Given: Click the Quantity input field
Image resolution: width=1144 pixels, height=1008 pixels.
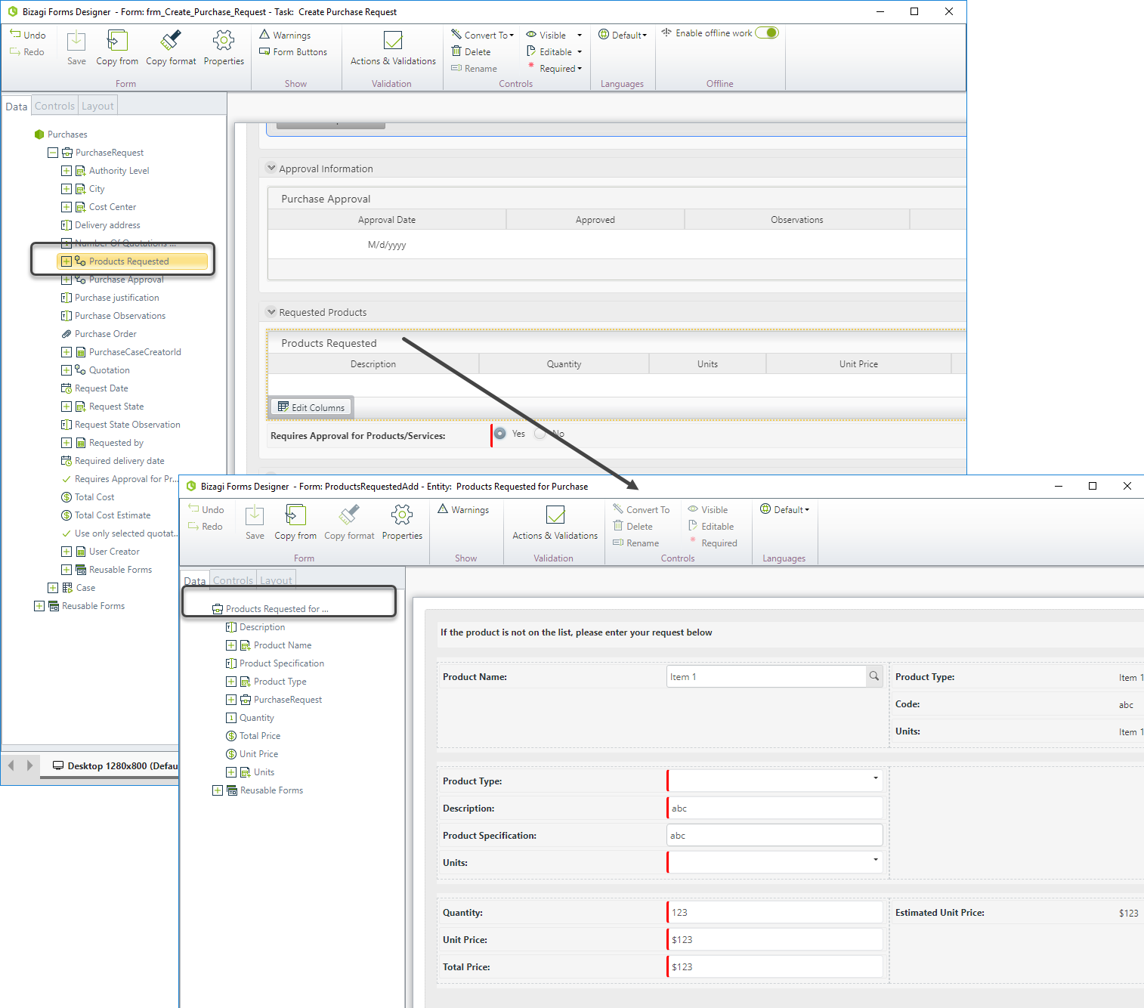Looking at the screenshot, I should (775, 912).
